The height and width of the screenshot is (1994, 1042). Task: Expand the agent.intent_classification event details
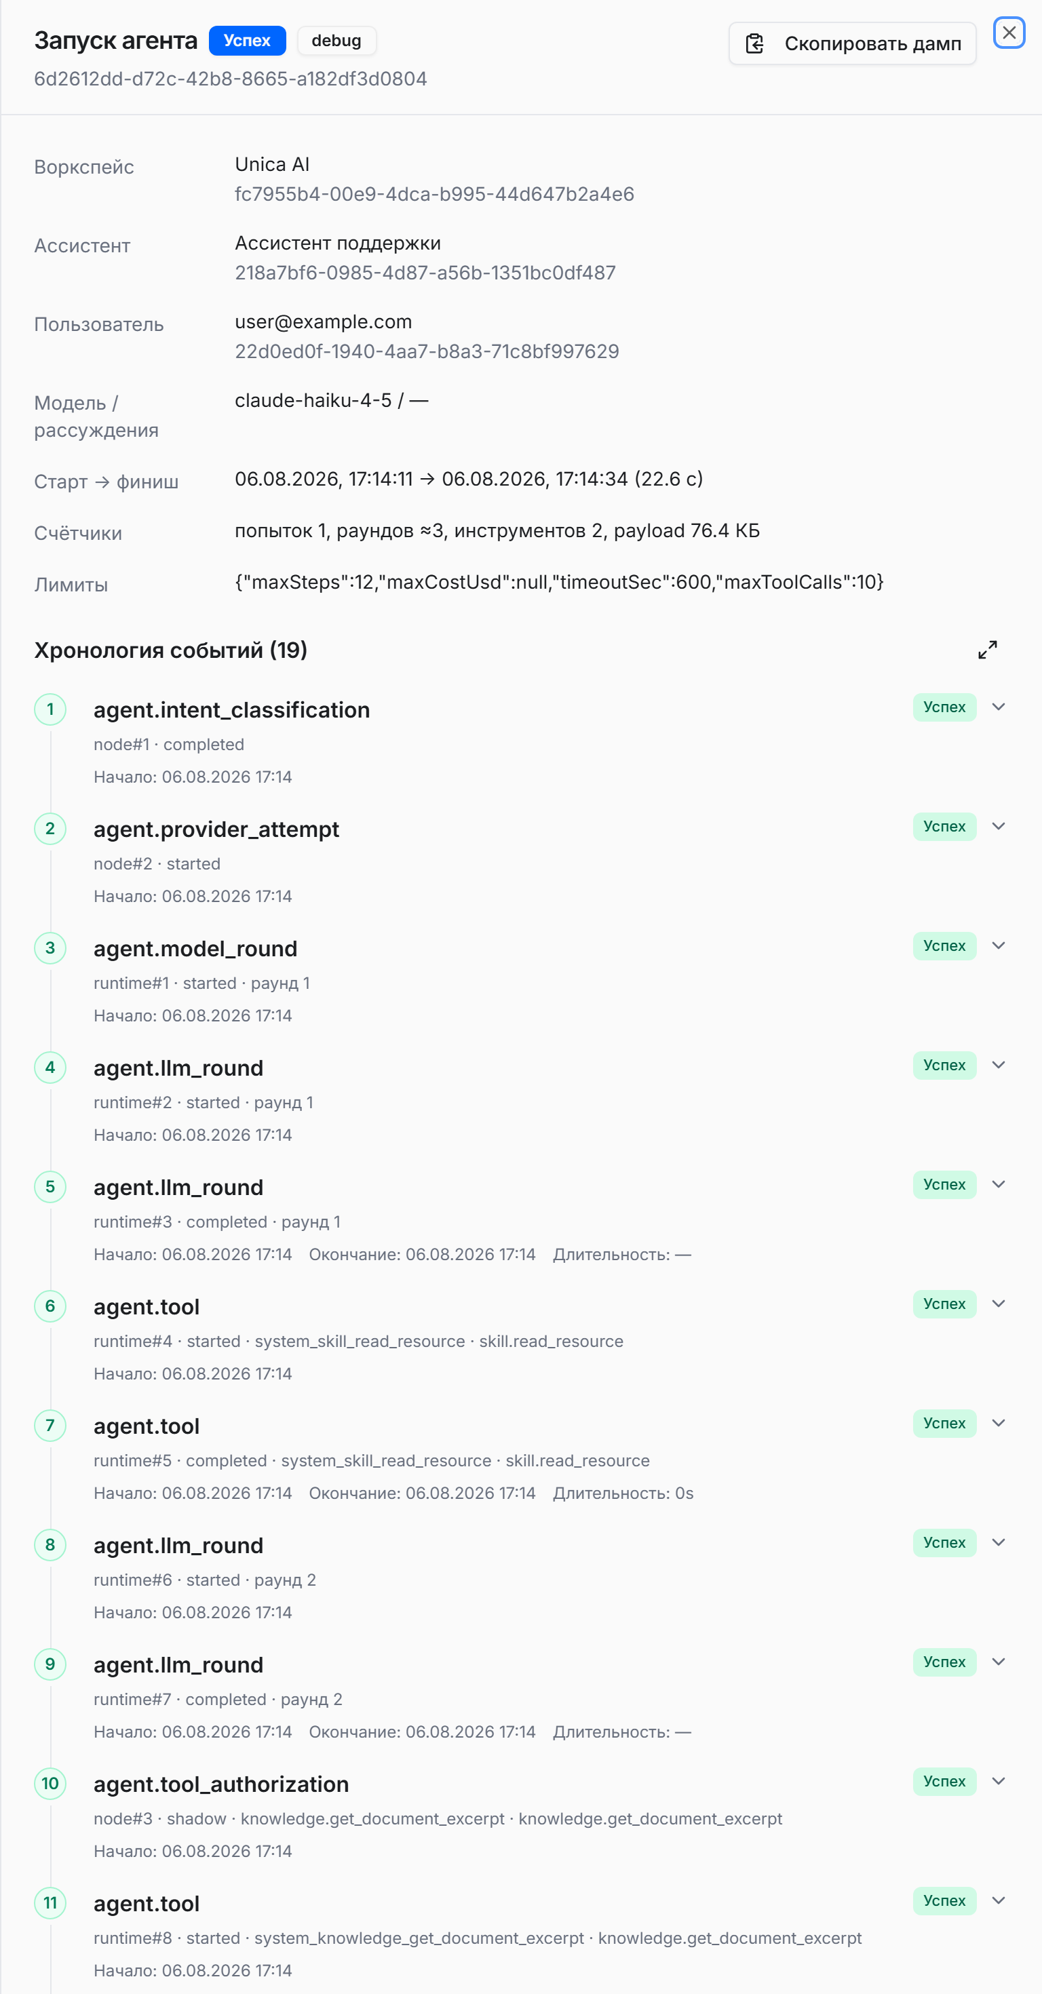998,707
